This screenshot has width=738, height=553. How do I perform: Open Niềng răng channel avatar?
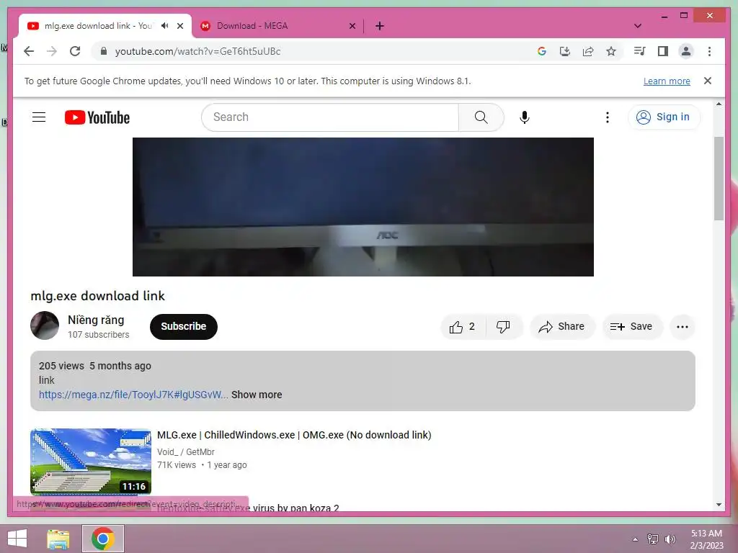pyautogui.click(x=45, y=325)
